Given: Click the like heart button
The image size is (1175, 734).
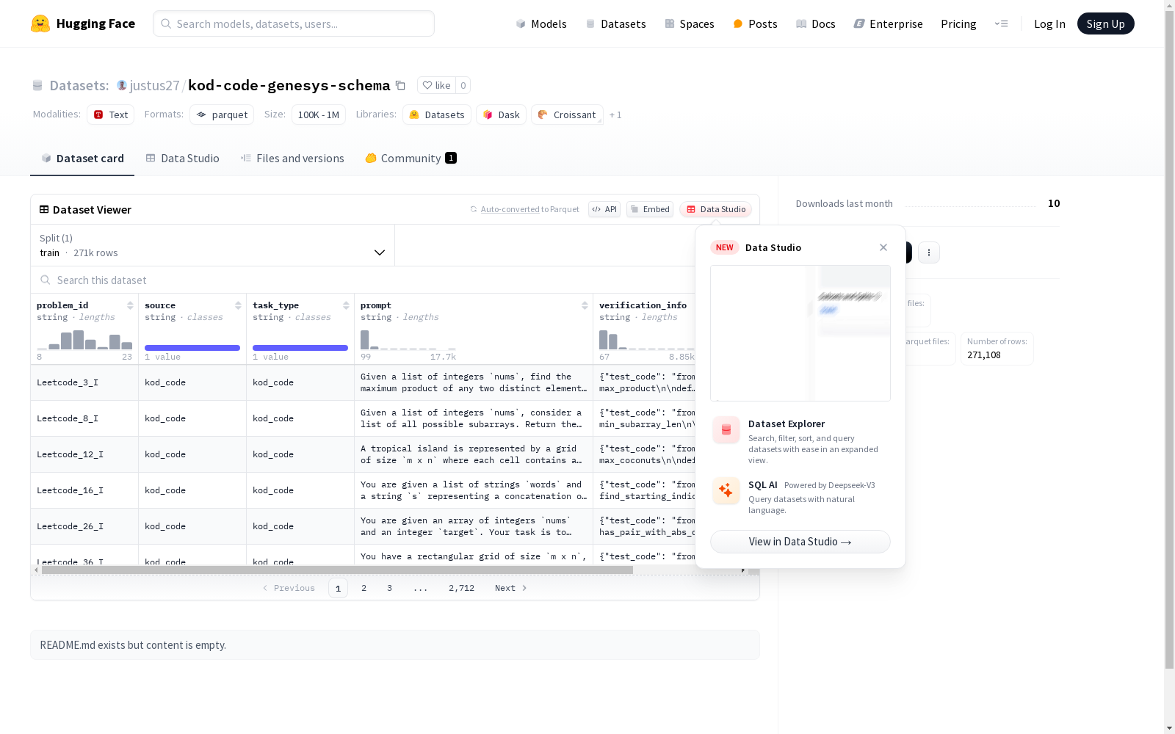Looking at the screenshot, I should (436, 85).
